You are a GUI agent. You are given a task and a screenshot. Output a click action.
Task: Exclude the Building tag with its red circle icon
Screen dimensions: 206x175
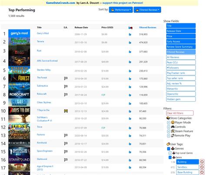point(202,162)
